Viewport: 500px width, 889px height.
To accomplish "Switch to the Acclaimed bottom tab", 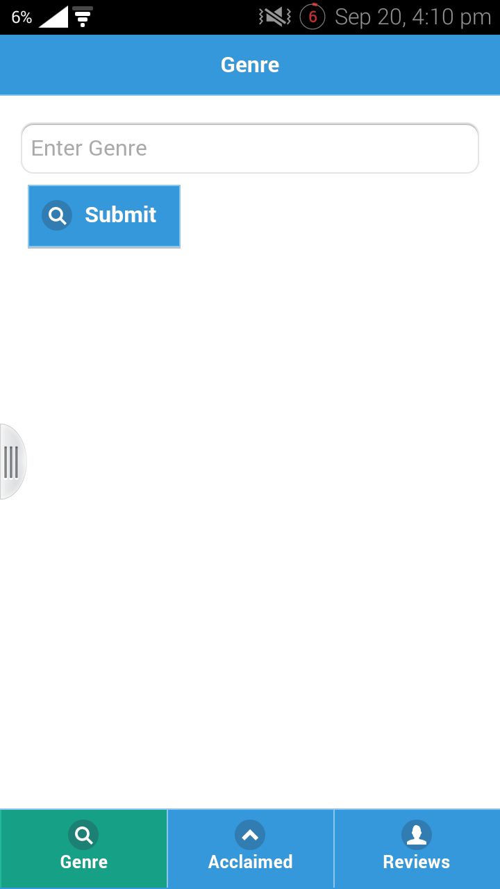I will (x=250, y=849).
